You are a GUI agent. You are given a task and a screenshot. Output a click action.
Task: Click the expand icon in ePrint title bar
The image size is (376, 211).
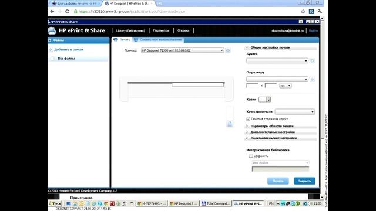point(301,22)
